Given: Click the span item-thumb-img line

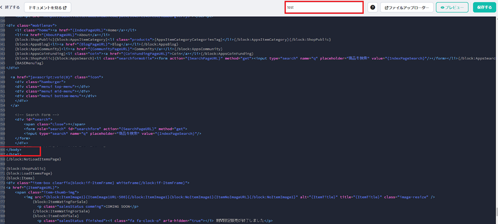Looking at the screenshot, I should pos(47,192).
